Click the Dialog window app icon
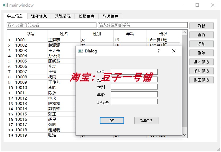Screen dimensions: 221x152 pos(81,51)
